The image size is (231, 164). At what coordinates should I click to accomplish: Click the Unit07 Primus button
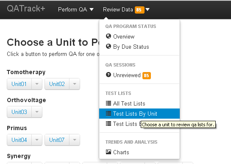tap(57, 140)
